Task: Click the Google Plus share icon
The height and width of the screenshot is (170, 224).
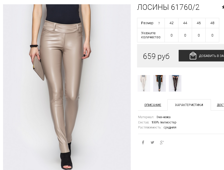Action: 162,142
